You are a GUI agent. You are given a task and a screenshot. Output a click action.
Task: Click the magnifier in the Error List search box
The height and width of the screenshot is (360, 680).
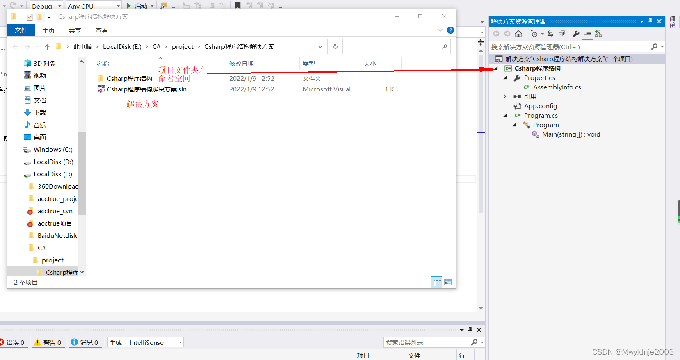pos(474,342)
